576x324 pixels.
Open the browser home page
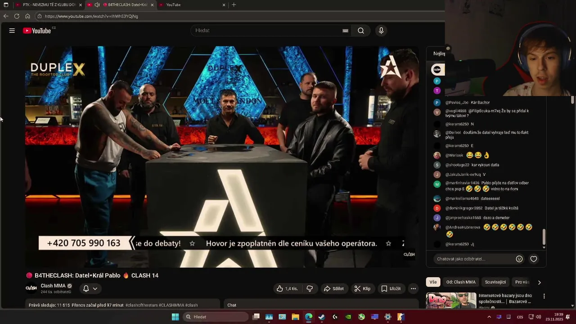(27, 16)
